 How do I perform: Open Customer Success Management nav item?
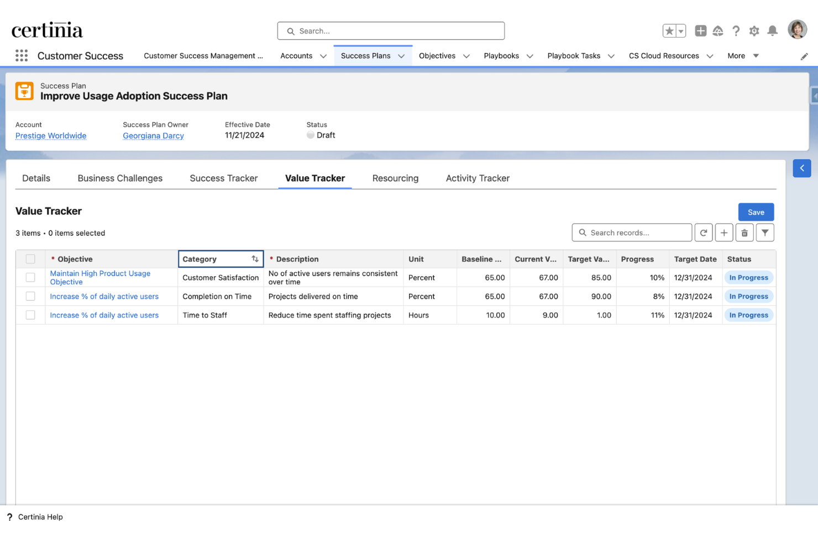(x=203, y=56)
